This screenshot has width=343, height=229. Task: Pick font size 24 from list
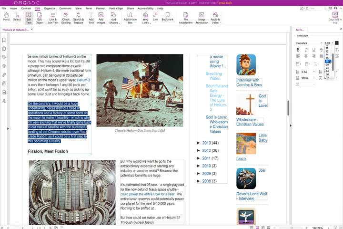click(x=327, y=71)
